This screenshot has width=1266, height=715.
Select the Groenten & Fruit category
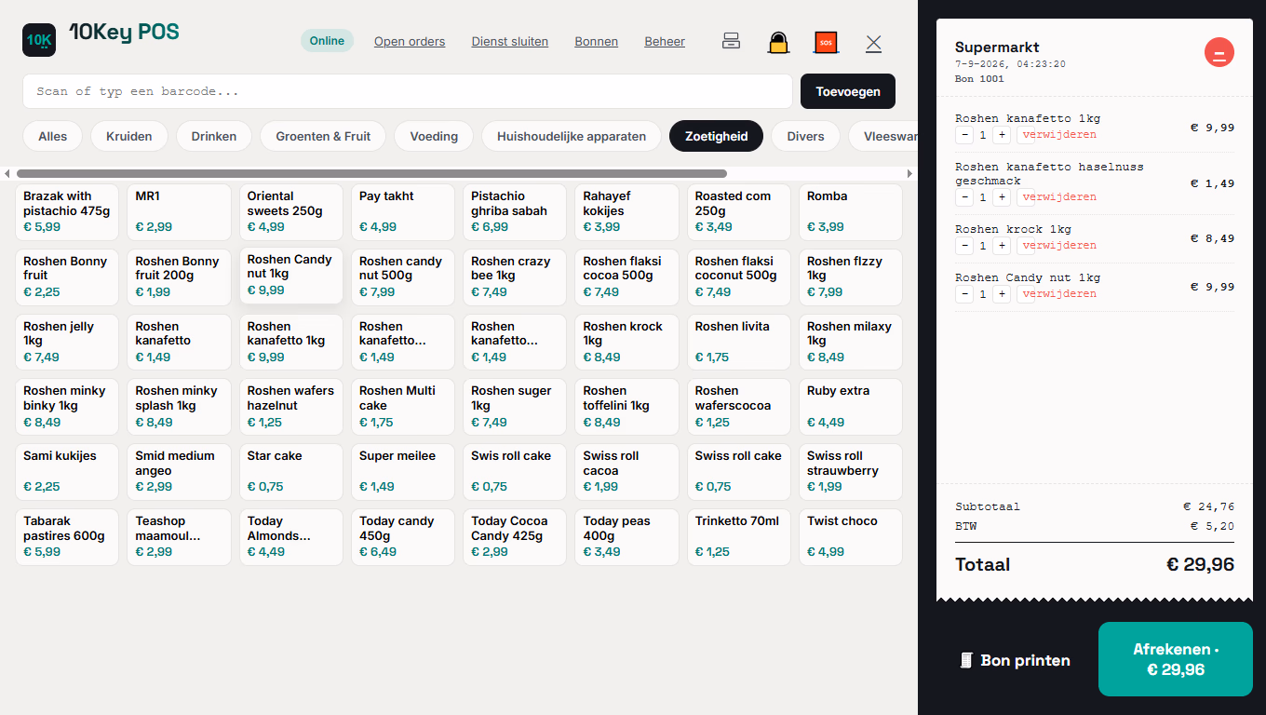pyautogui.click(x=323, y=136)
